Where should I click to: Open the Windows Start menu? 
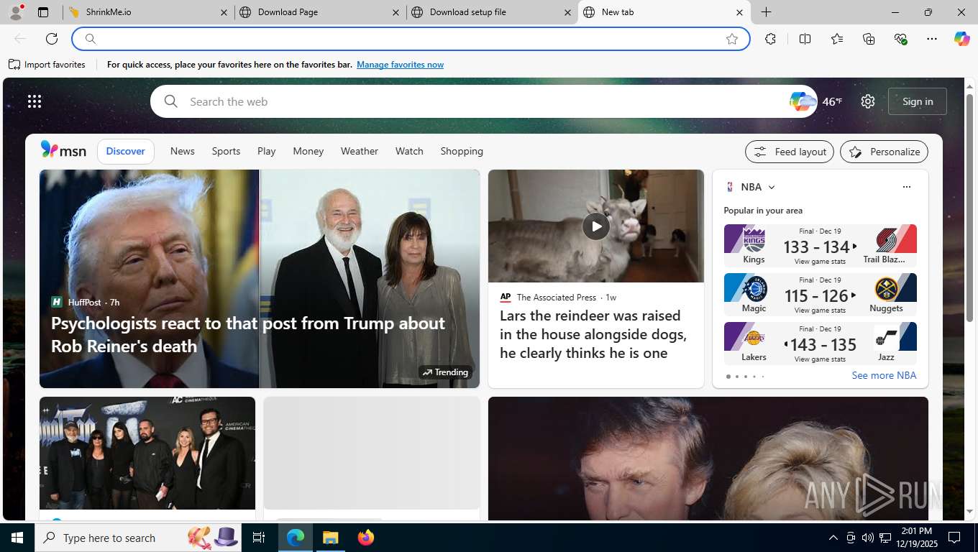[17, 538]
